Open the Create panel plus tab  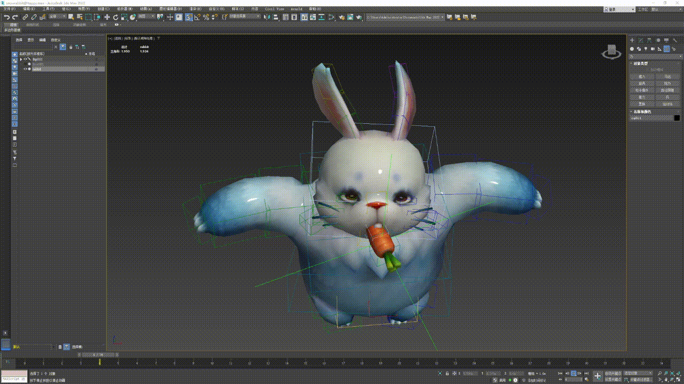tap(632, 40)
